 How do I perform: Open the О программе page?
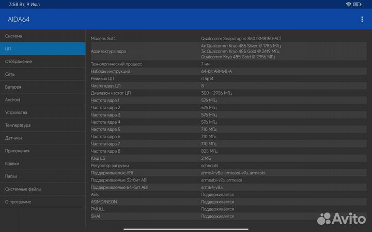click(x=42, y=202)
